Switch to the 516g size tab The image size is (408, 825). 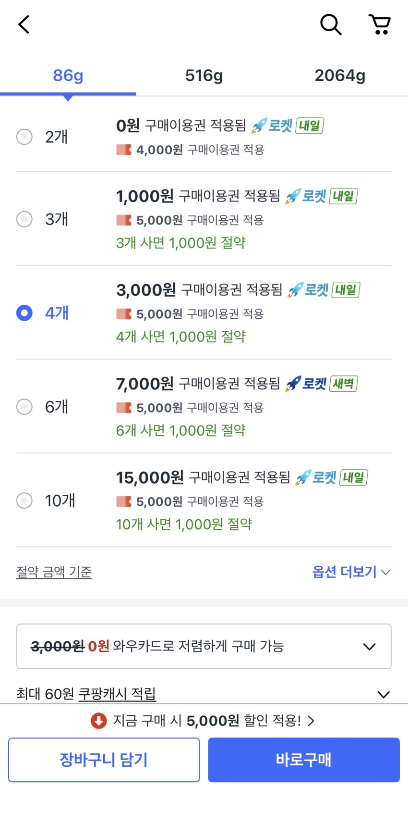pos(204,75)
